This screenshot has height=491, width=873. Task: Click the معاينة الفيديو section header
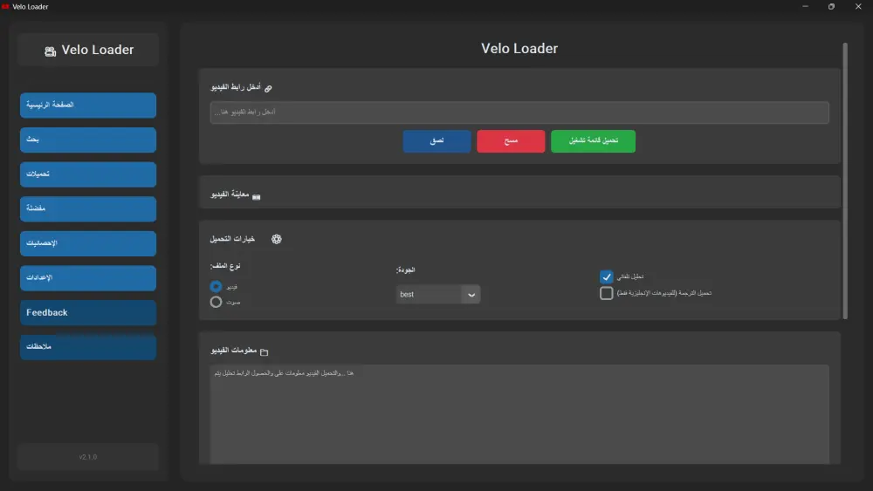(230, 194)
